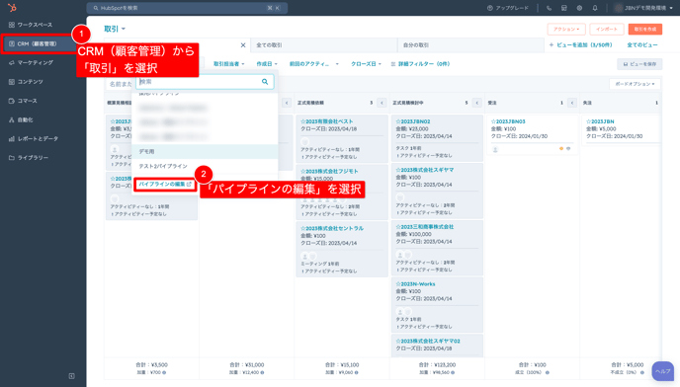Click the アップグレード upgrade link

(508, 8)
